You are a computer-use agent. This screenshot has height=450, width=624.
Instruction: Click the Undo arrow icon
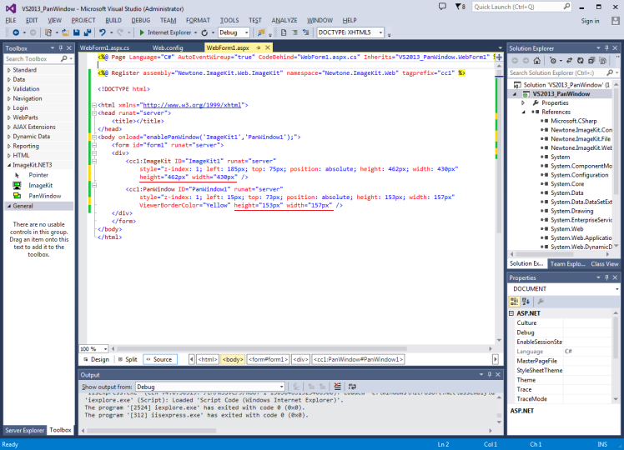103,32
